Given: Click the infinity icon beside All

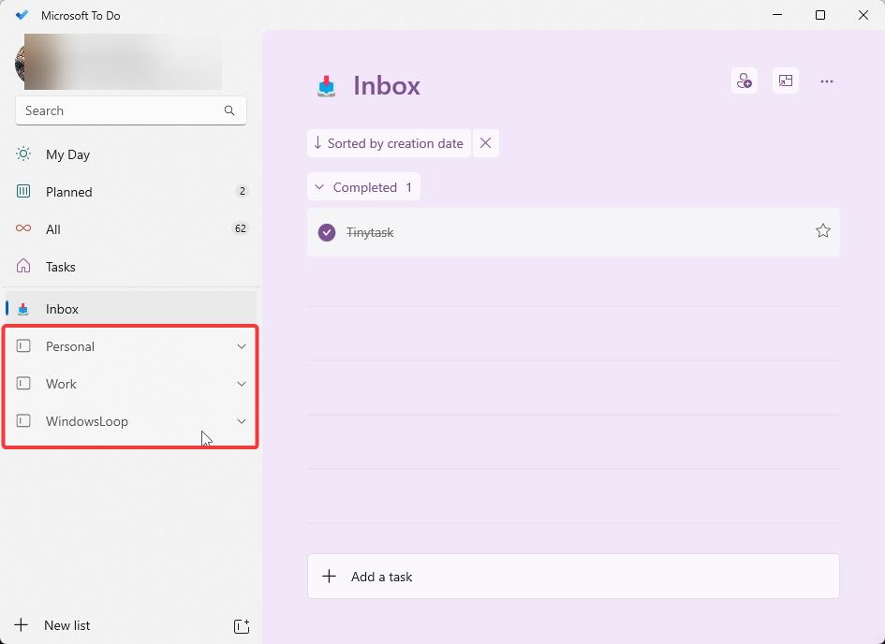Looking at the screenshot, I should click(x=23, y=228).
